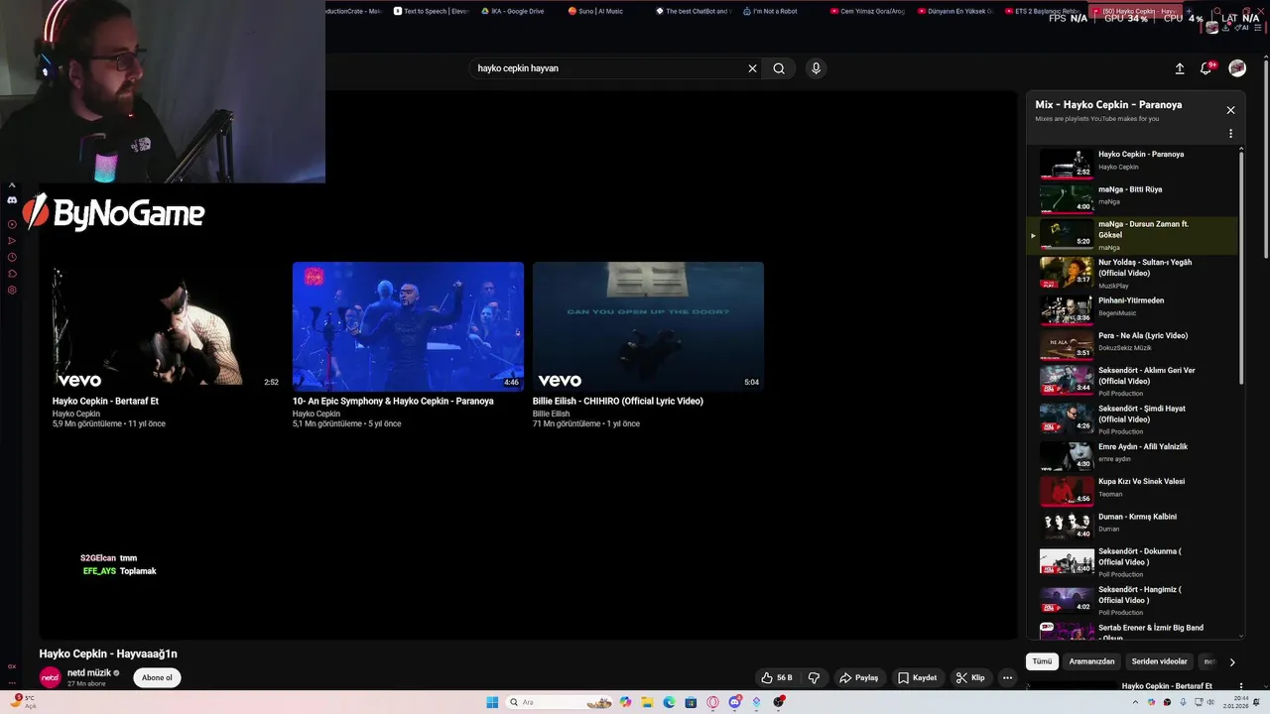Open netd müzik channel name link

(x=89, y=672)
